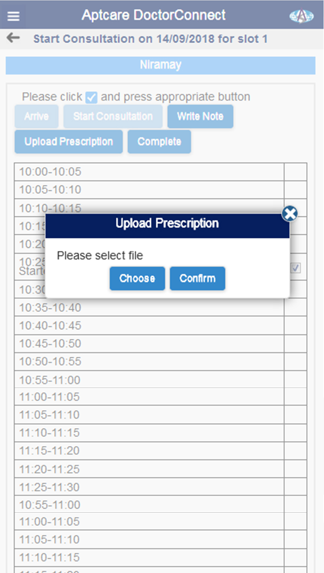The width and height of the screenshot is (324, 573).
Task: Click the example checkbox in instructions
Action: (x=92, y=97)
